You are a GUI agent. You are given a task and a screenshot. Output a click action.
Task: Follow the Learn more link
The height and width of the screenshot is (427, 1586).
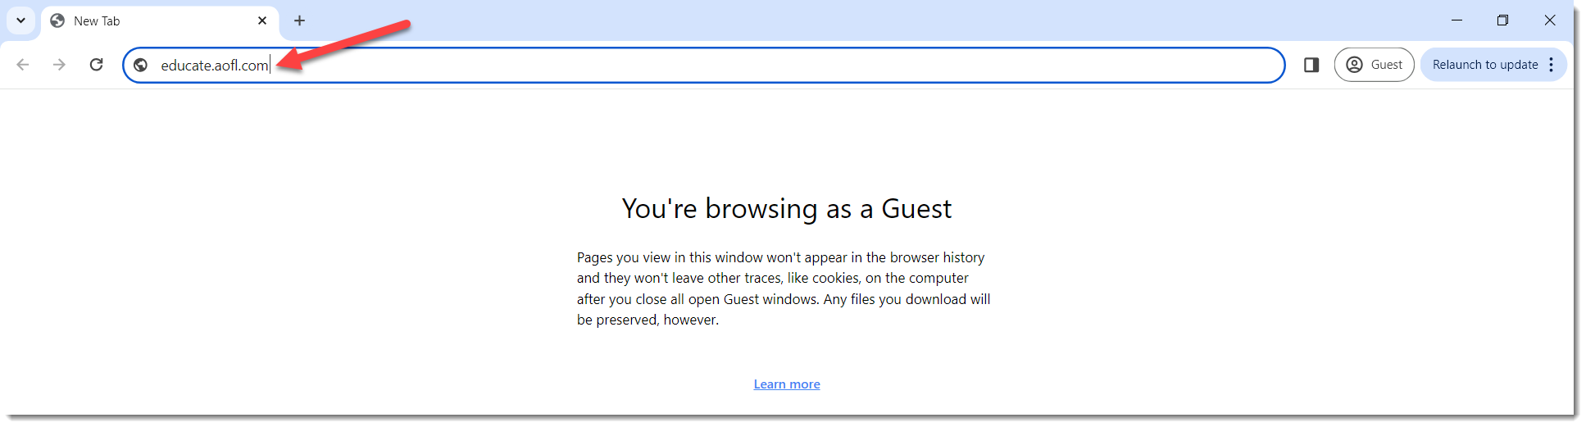(787, 384)
